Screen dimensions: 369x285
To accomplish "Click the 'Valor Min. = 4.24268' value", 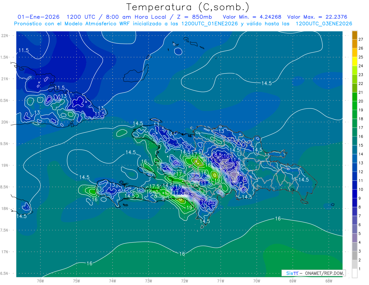I will click(252, 17).
